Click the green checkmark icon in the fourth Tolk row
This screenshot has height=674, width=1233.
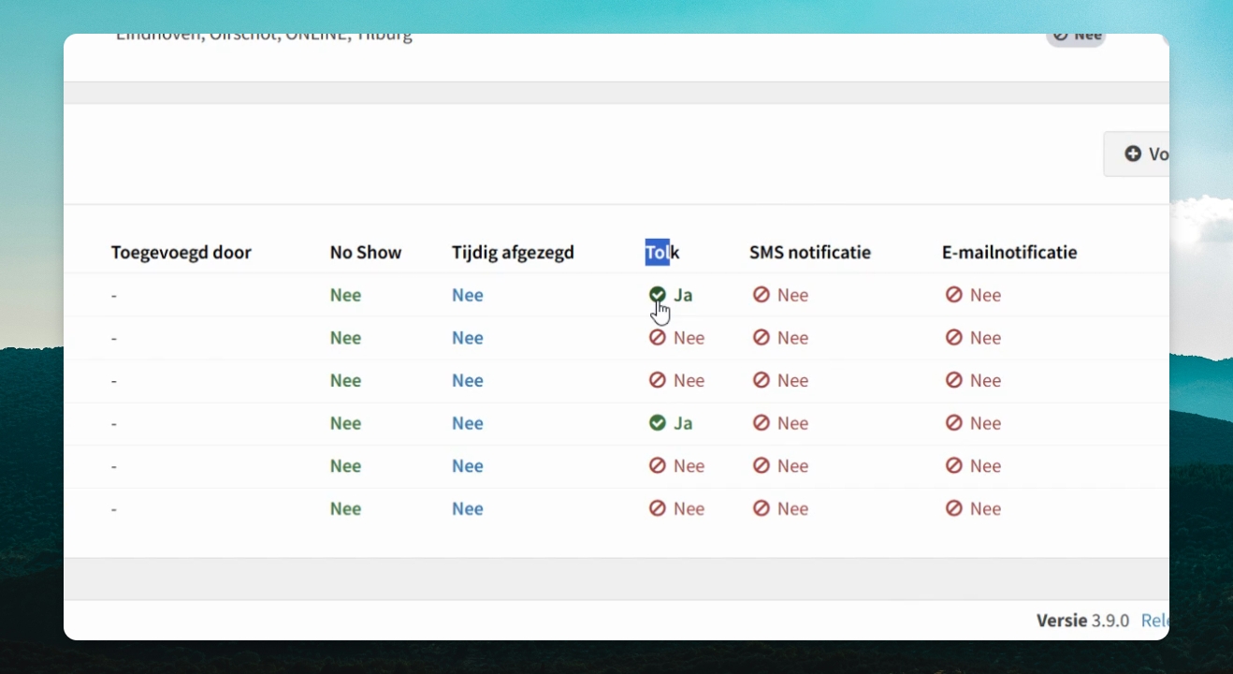(658, 423)
